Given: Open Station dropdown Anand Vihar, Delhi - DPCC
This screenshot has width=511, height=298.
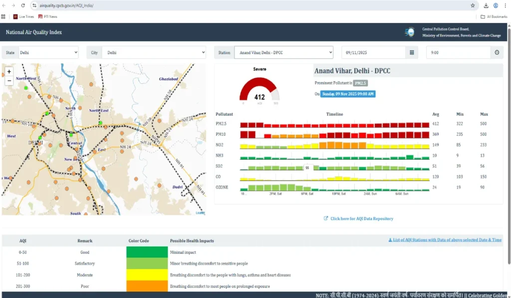Looking at the screenshot, I should [x=283, y=52].
